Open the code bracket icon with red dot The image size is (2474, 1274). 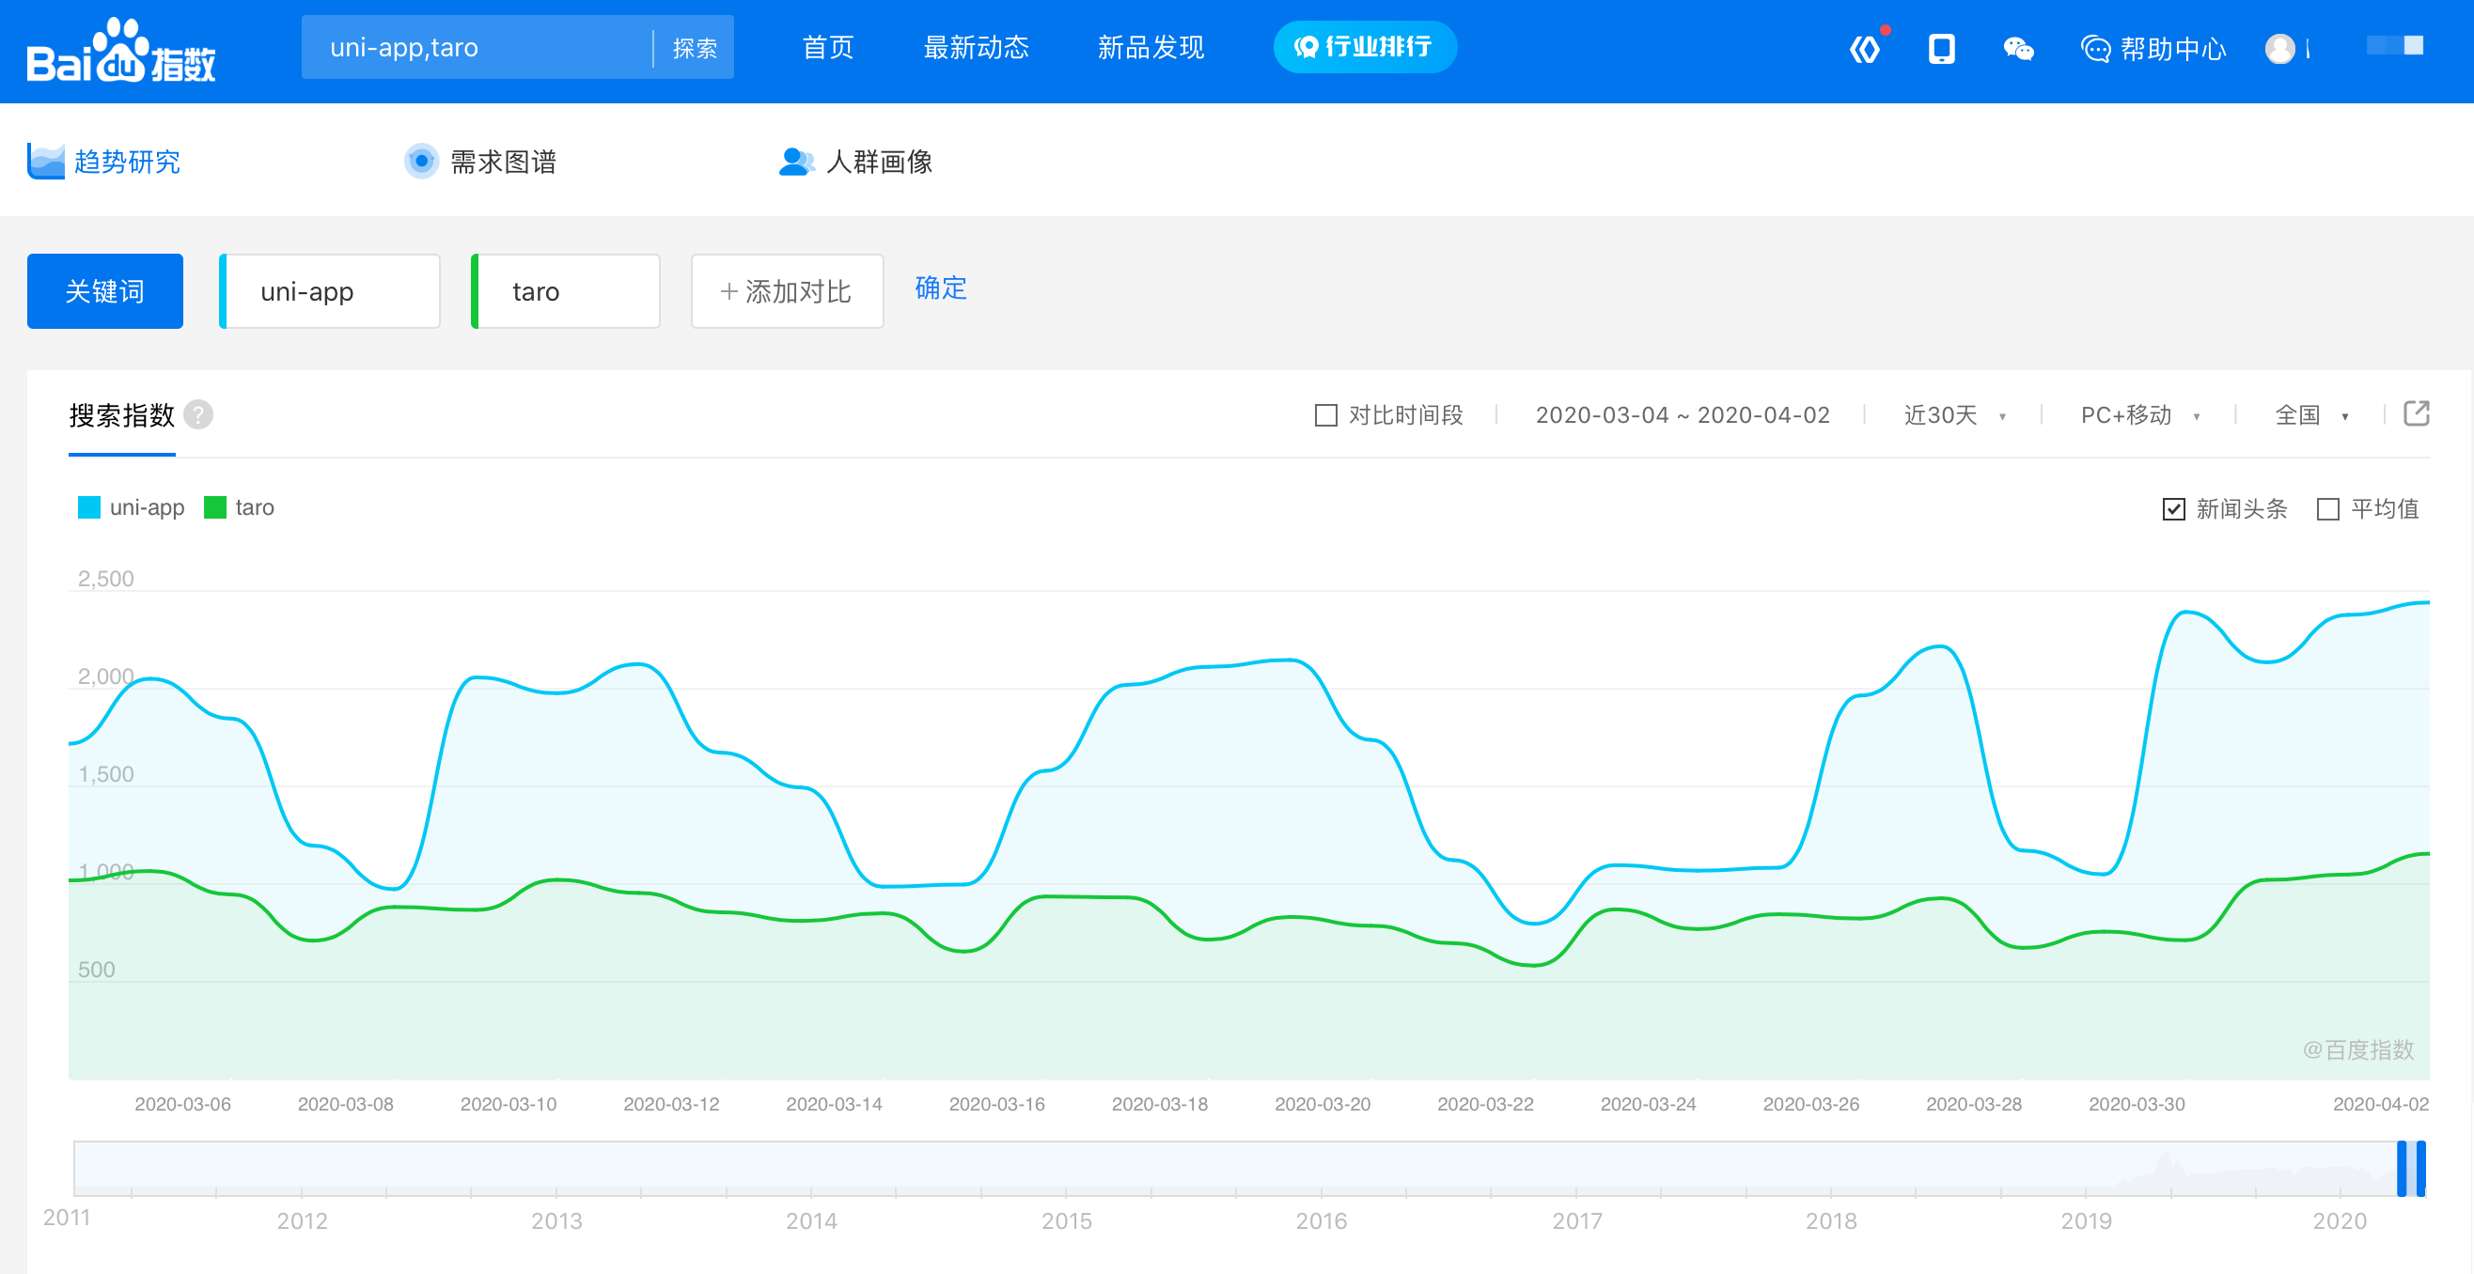(1864, 48)
